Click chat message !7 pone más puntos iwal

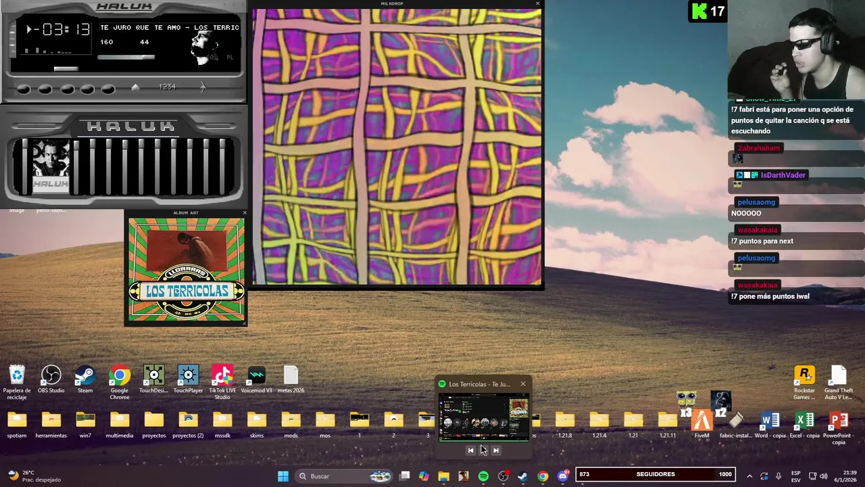tap(770, 296)
